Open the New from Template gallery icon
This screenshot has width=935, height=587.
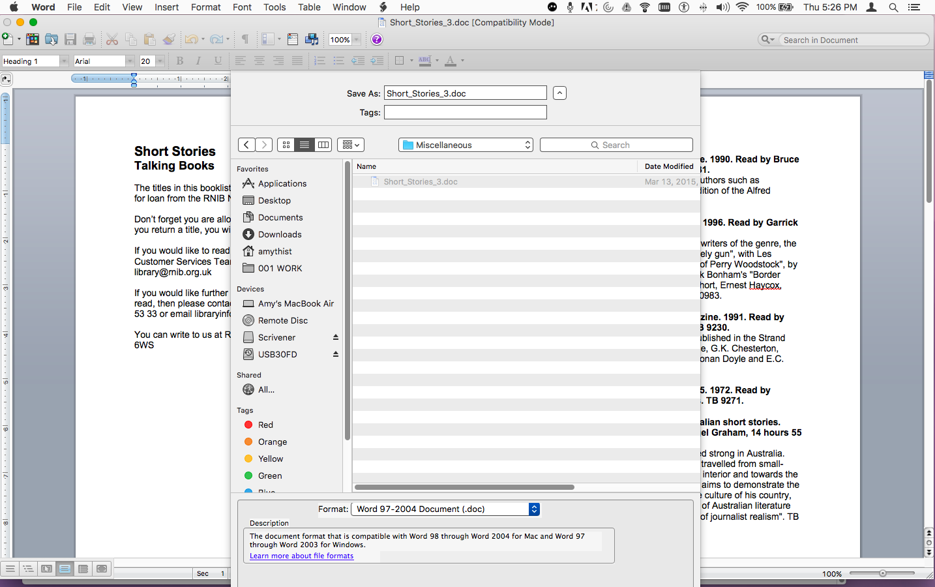(32, 39)
